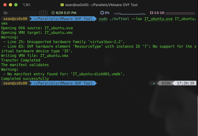The width and height of the screenshot is (198, 136).
Task: Click top prompt username sean@ss0x00 segment
Action: click(15, 19)
